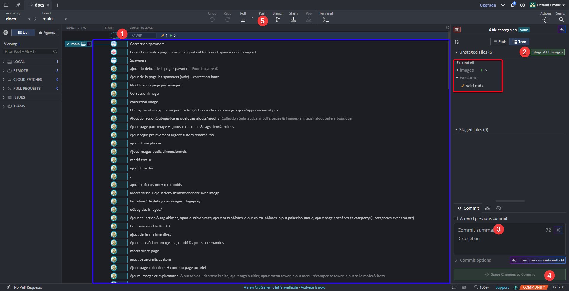Expand the CLOUD PATCHES section
This screenshot has width=569, height=291.
point(31,80)
